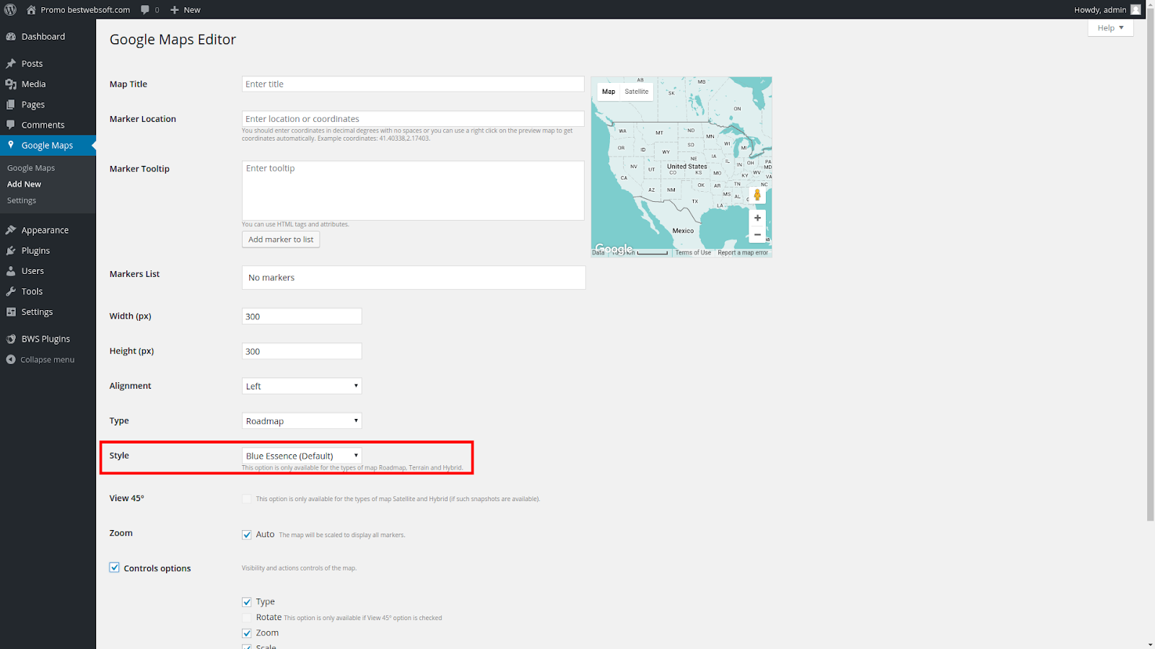
Task: Click the Comments sidebar icon
Action: pos(11,125)
